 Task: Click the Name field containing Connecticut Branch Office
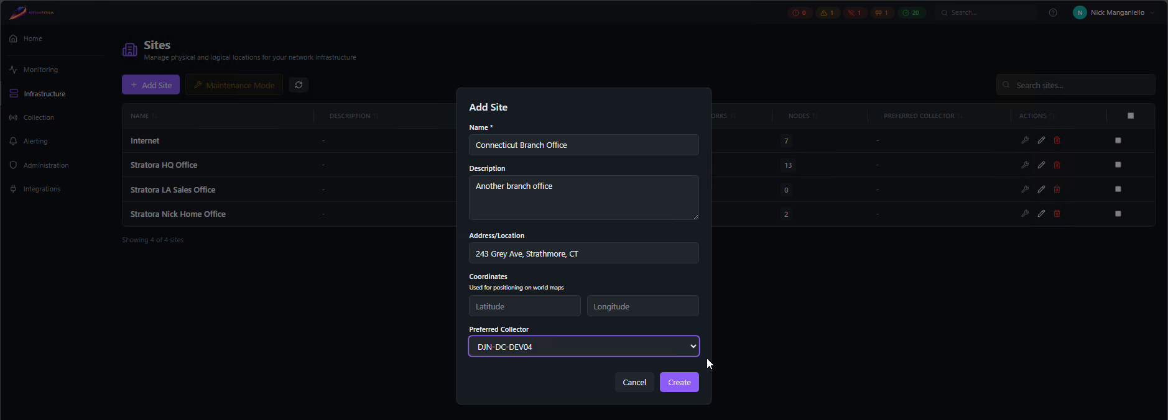[584, 145]
